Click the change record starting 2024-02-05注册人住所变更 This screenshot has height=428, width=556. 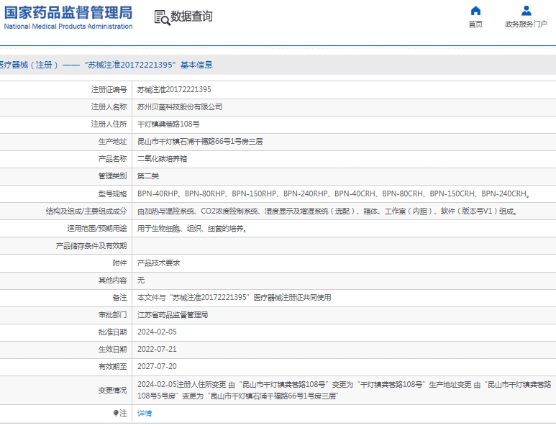[x=344, y=390]
